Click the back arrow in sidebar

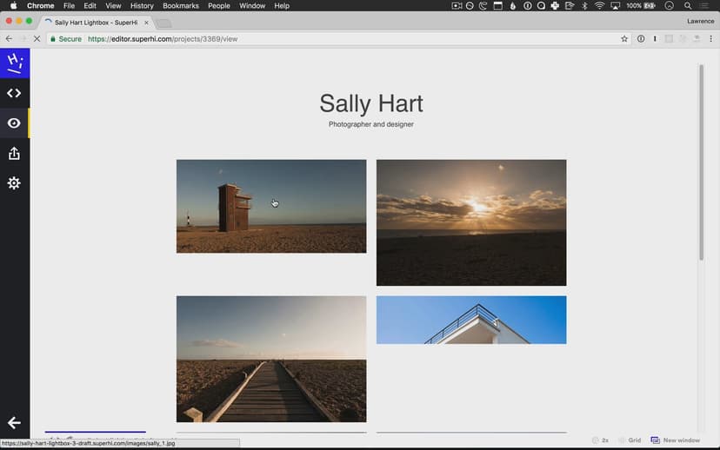(14, 423)
